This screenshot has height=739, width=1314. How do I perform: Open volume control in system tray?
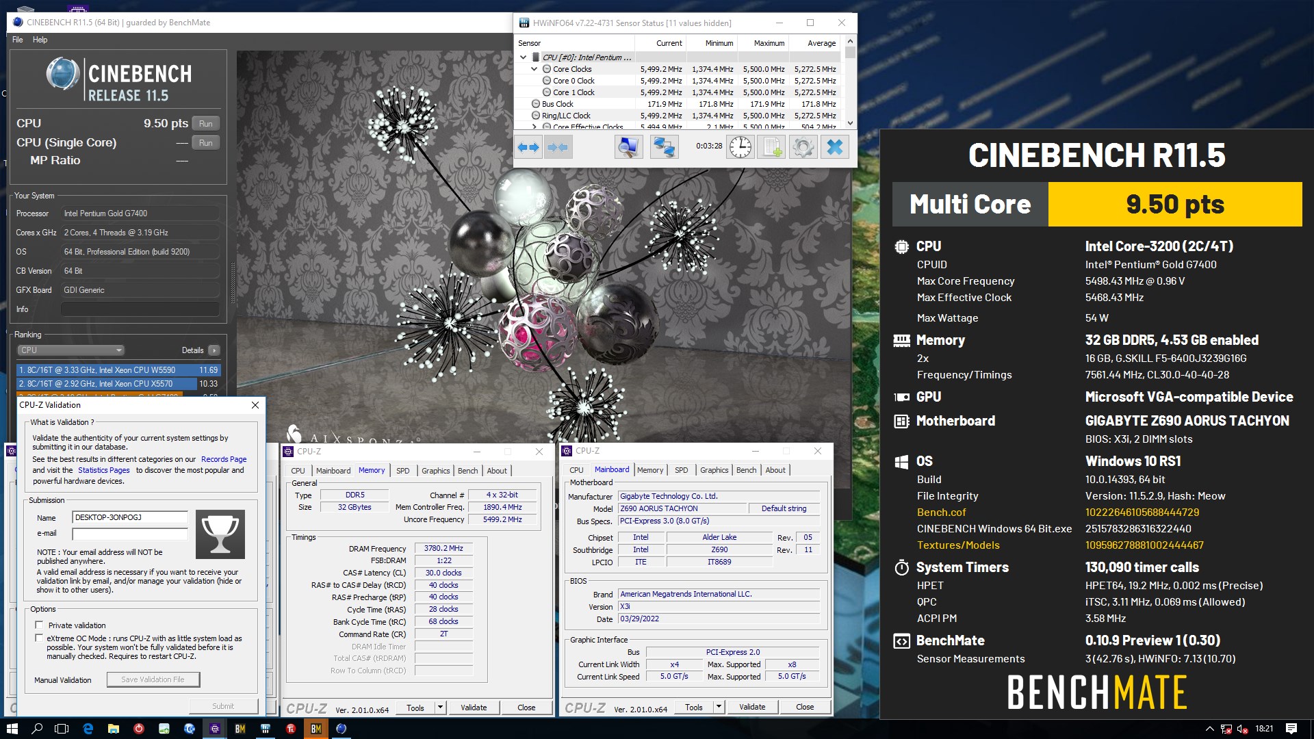pos(1241,729)
